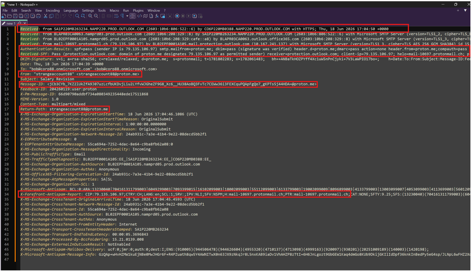The image size is (472, 271).
Task: Zoom in using the toolbar icon
Action: tap(90, 16)
